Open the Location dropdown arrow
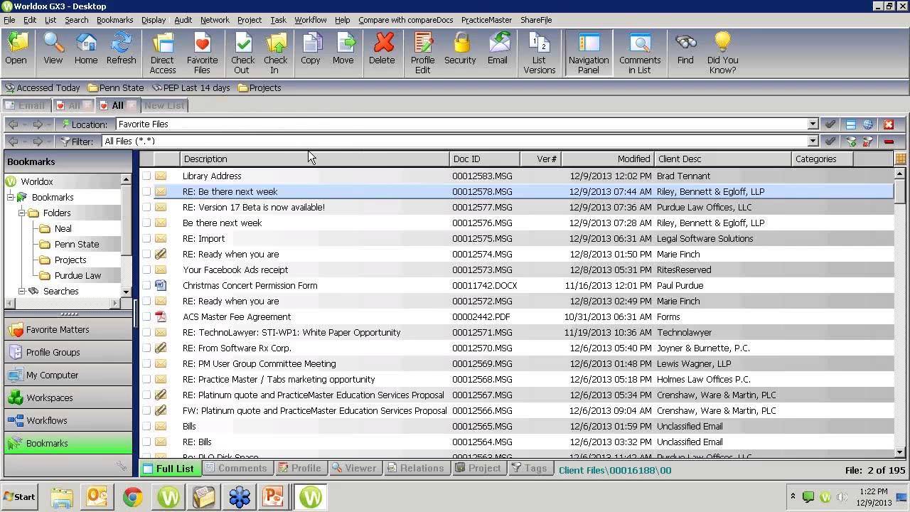 coord(813,124)
